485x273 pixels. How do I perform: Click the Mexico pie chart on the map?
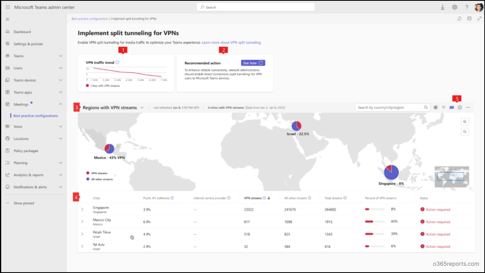point(109,148)
